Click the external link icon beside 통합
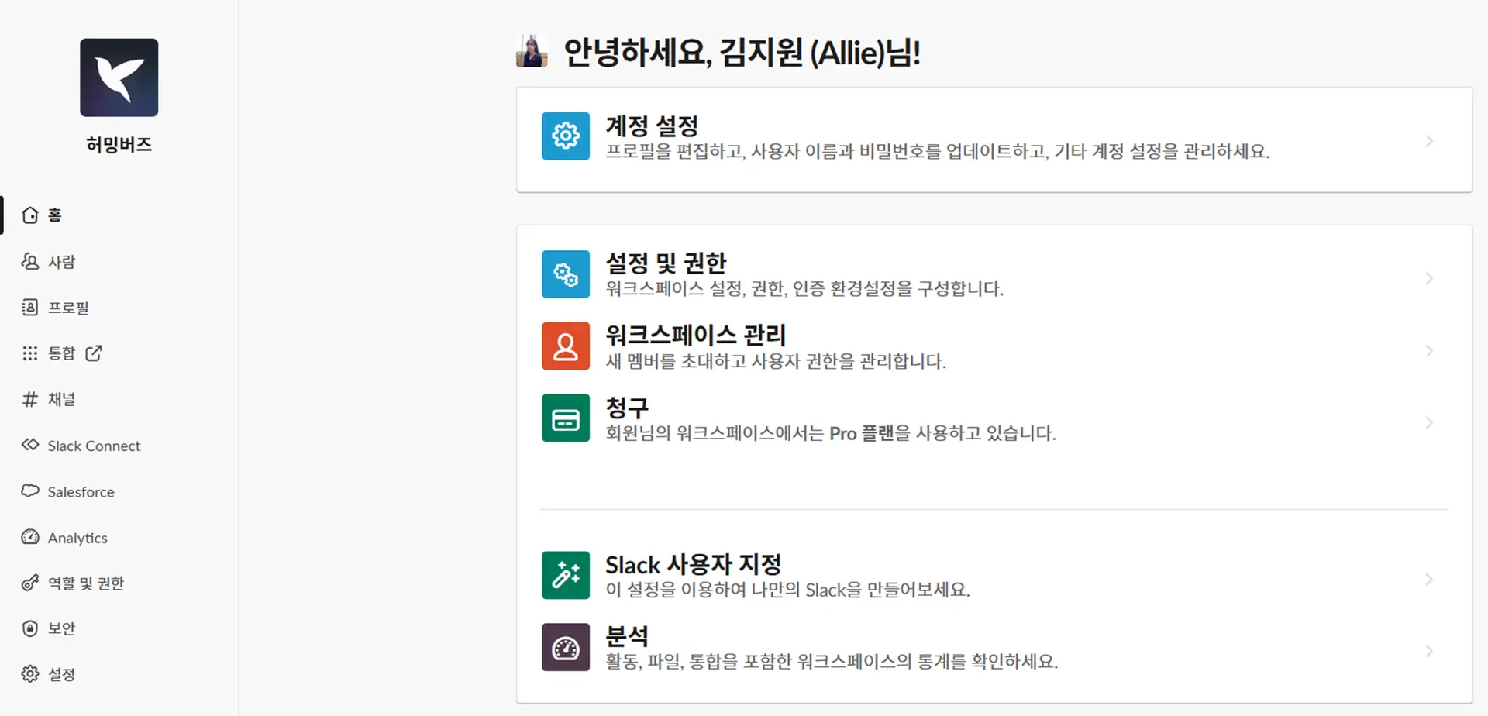Image resolution: width=1488 pixels, height=716 pixels. point(94,353)
